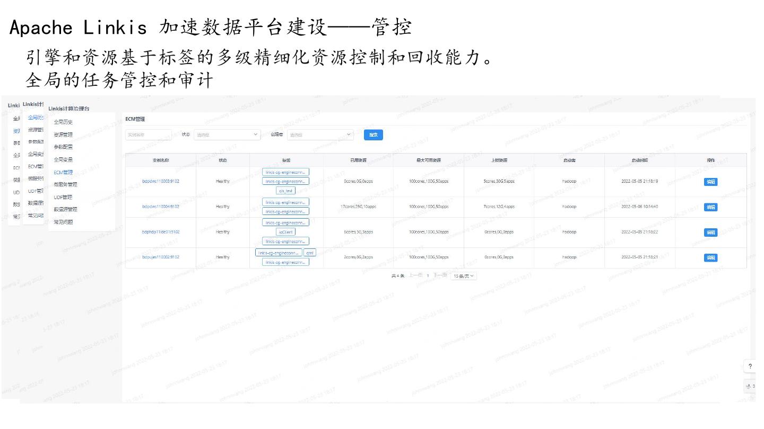Click 编辑 for the bdphdp11ide01:9102 row

(711, 232)
